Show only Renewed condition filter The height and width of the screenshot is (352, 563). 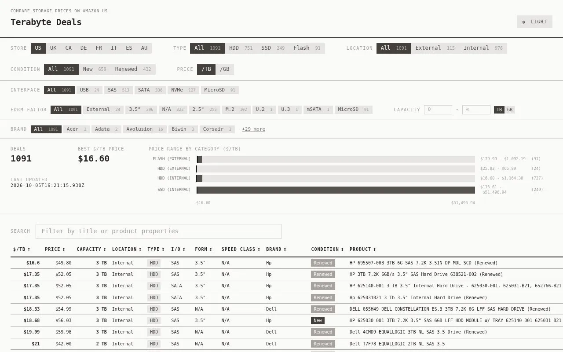point(133,70)
